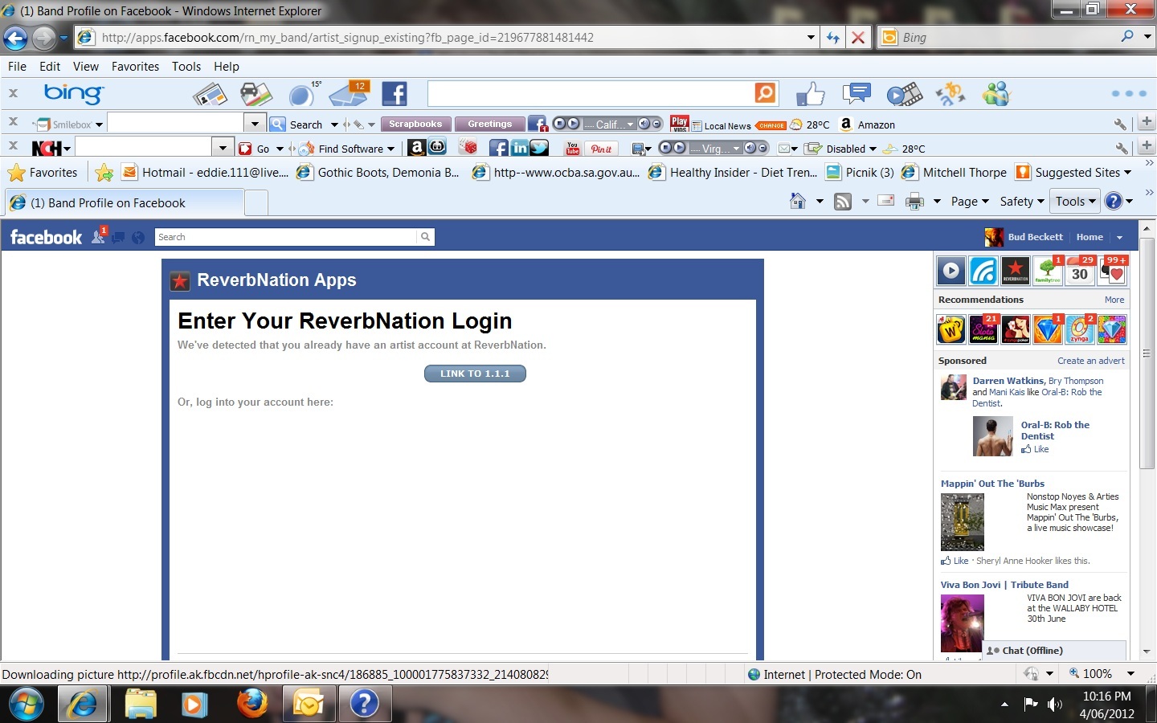Click the Facebook search field
The width and height of the screenshot is (1157, 723).
286,237
